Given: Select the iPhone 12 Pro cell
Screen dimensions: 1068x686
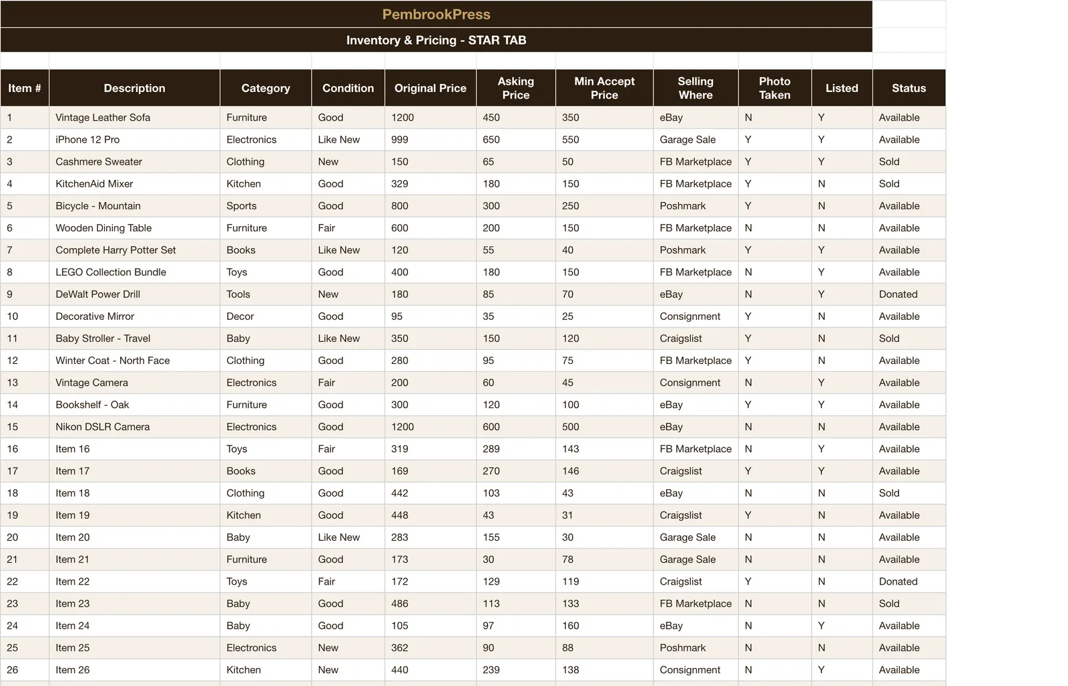Looking at the screenshot, I should point(134,139).
